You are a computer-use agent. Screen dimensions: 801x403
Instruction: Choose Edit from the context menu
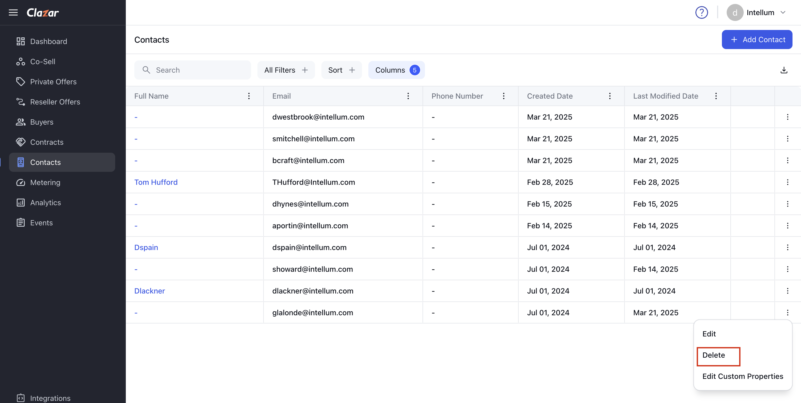[709, 334]
